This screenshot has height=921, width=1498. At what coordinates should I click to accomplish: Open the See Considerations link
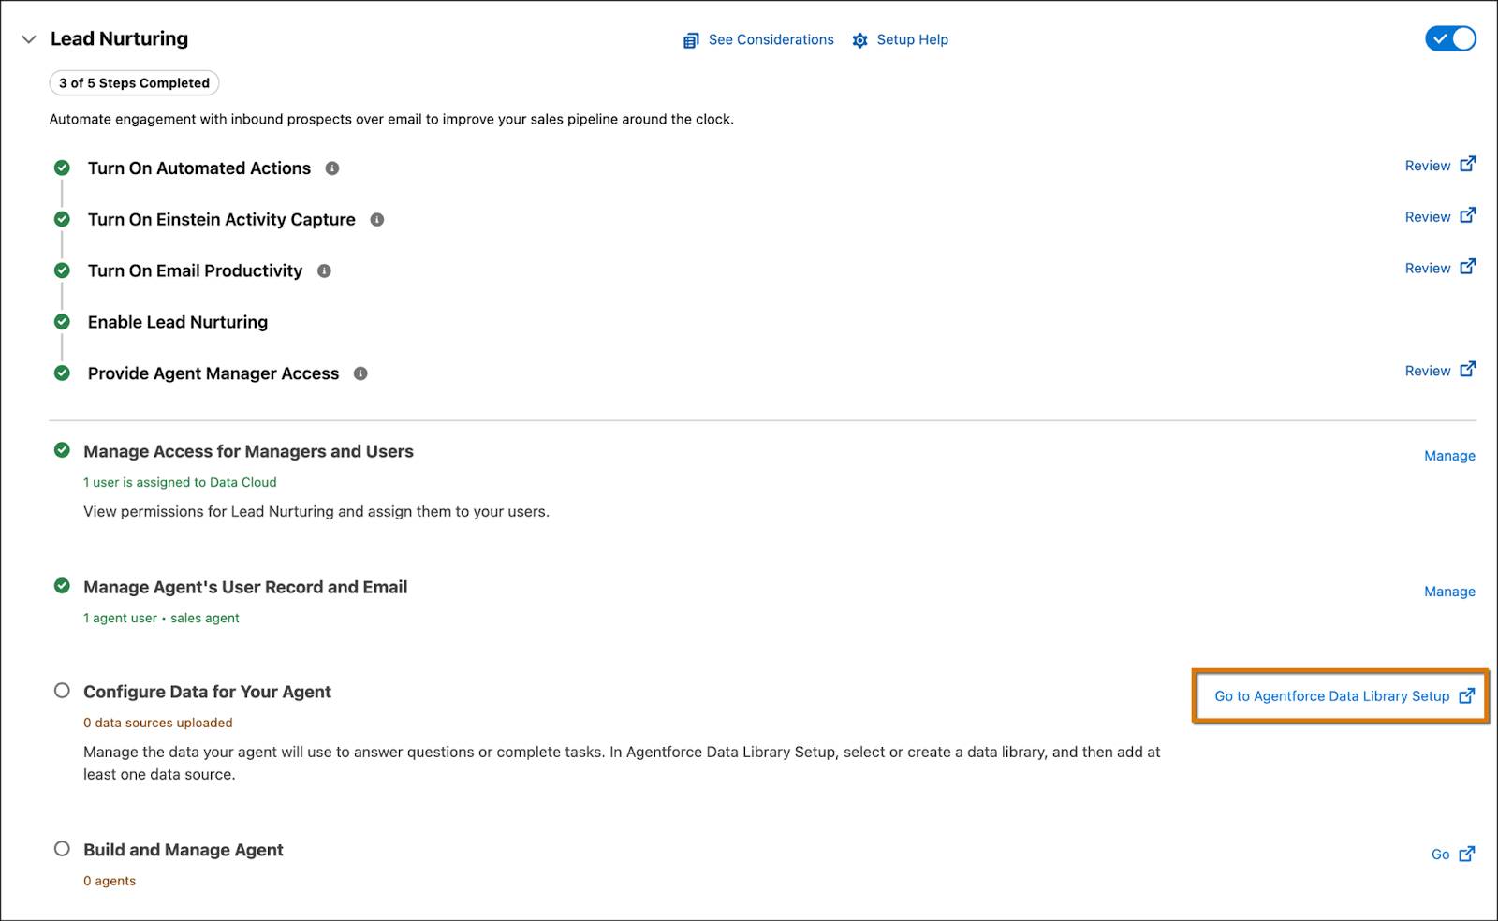pos(771,39)
